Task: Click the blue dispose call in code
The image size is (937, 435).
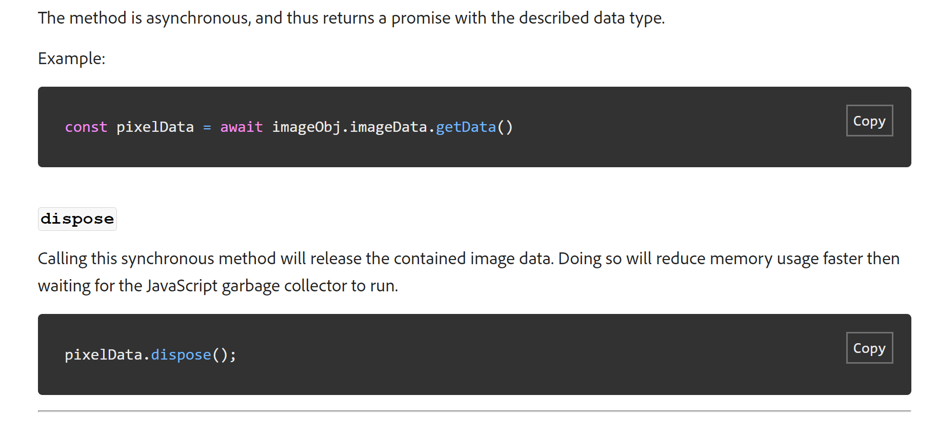Action: (181, 355)
